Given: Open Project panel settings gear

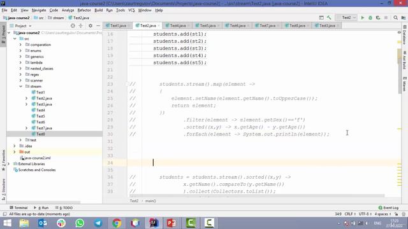Looking at the screenshot, I should 91,25.
